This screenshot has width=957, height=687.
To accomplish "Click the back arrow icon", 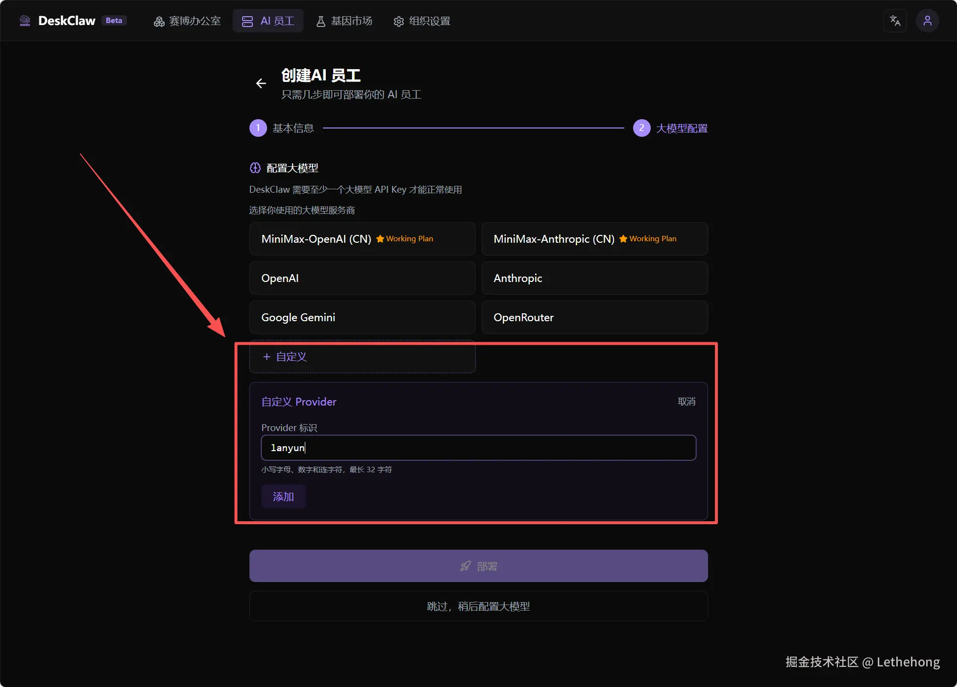I will coord(261,83).
